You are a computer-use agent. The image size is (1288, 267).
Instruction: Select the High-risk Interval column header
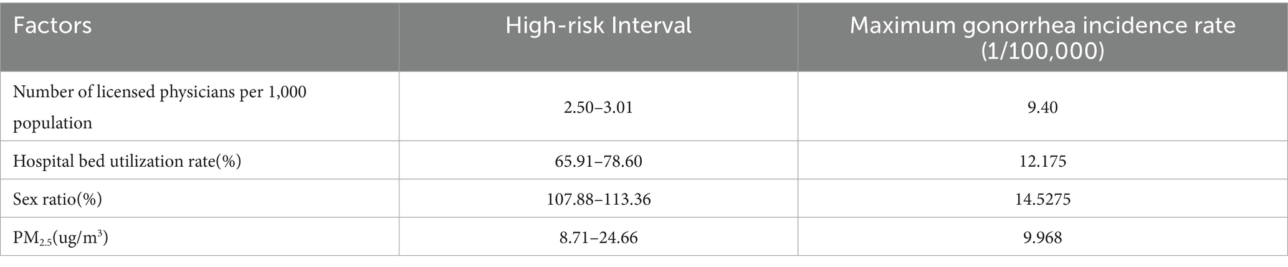tap(598, 27)
